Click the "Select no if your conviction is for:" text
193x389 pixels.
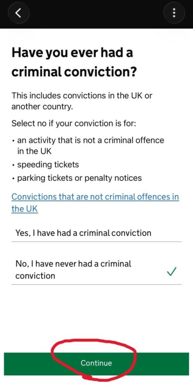(74, 123)
